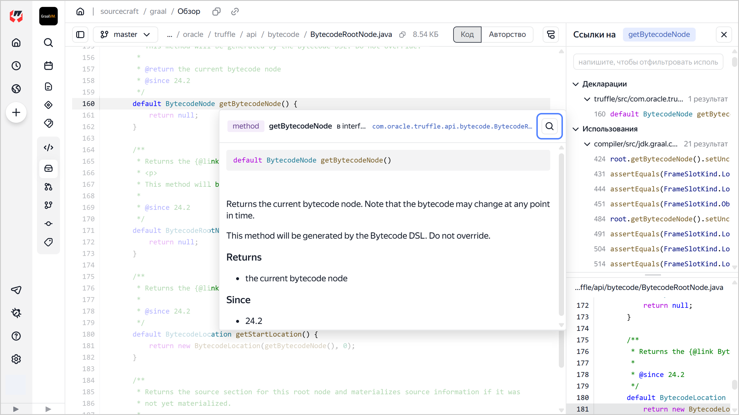Collapse the Декларации section
The height and width of the screenshot is (415, 739).
(x=576, y=84)
